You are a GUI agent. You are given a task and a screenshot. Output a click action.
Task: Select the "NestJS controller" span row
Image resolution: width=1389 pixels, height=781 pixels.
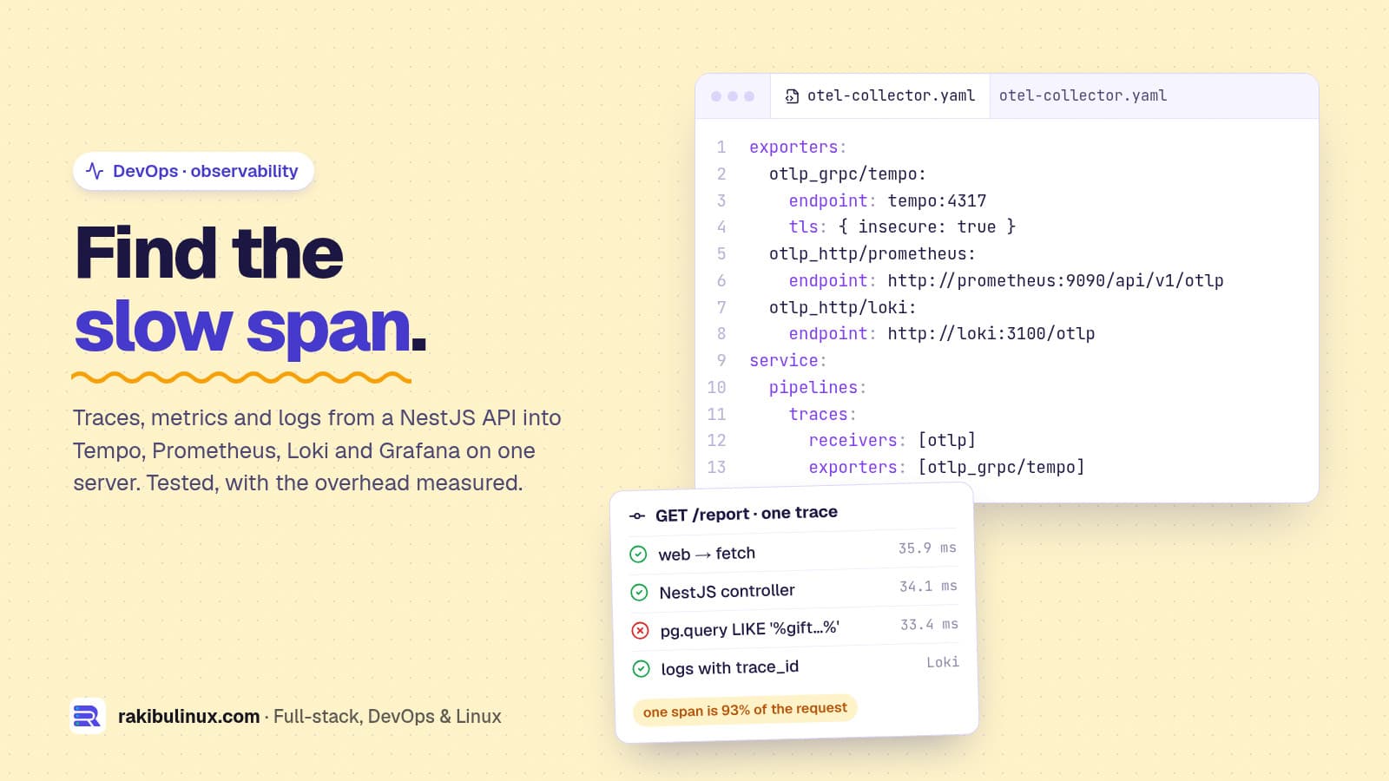point(794,590)
